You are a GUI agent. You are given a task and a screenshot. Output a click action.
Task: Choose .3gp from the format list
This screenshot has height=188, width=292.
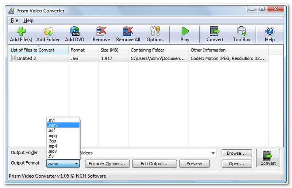63,141
